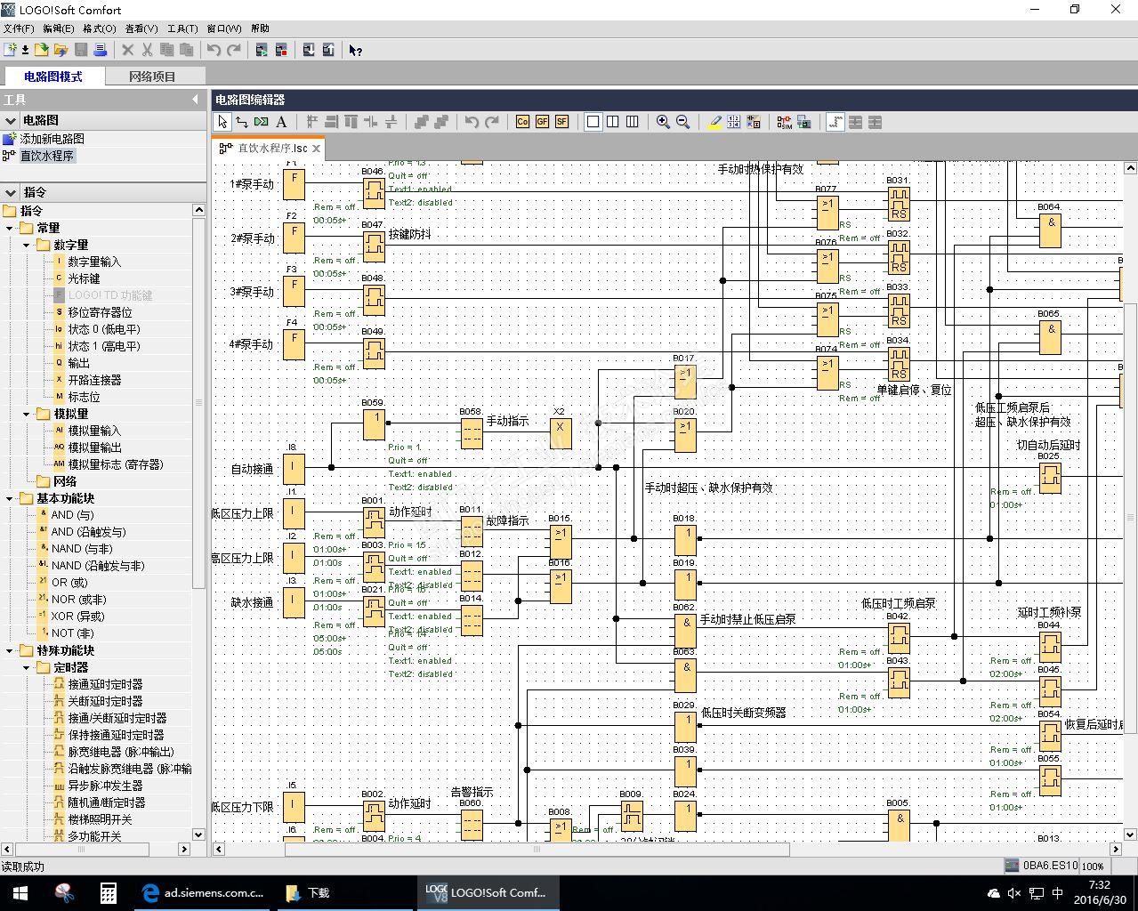1138x911 pixels.
Task: Click the print icon in main toolbar
Action: pyautogui.click(x=101, y=50)
